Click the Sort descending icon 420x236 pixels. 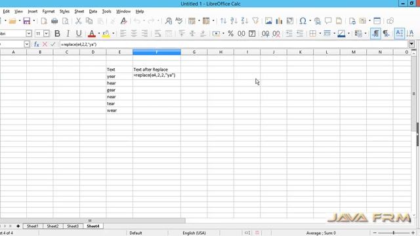pyautogui.click(x=245, y=21)
